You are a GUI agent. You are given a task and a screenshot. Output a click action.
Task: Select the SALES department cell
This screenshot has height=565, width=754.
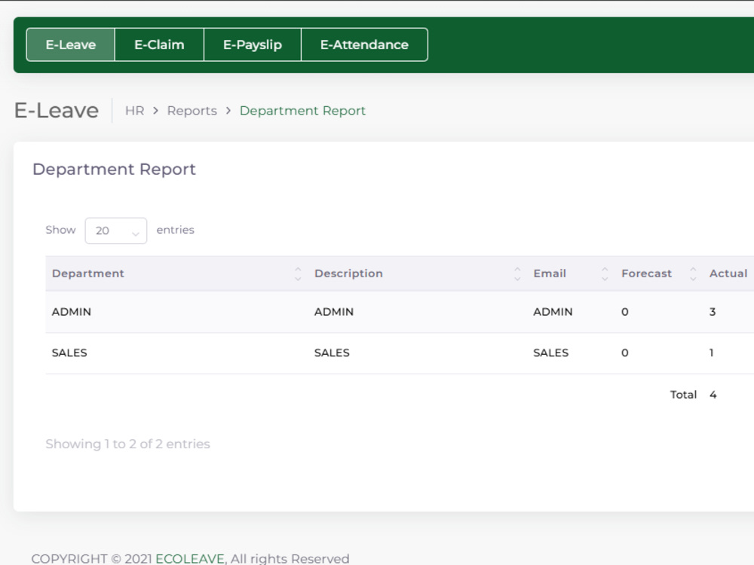pyautogui.click(x=69, y=353)
